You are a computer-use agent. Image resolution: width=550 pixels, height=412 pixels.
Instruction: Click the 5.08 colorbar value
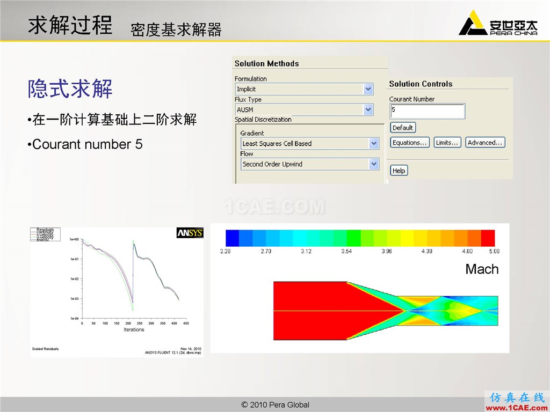pyautogui.click(x=494, y=251)
